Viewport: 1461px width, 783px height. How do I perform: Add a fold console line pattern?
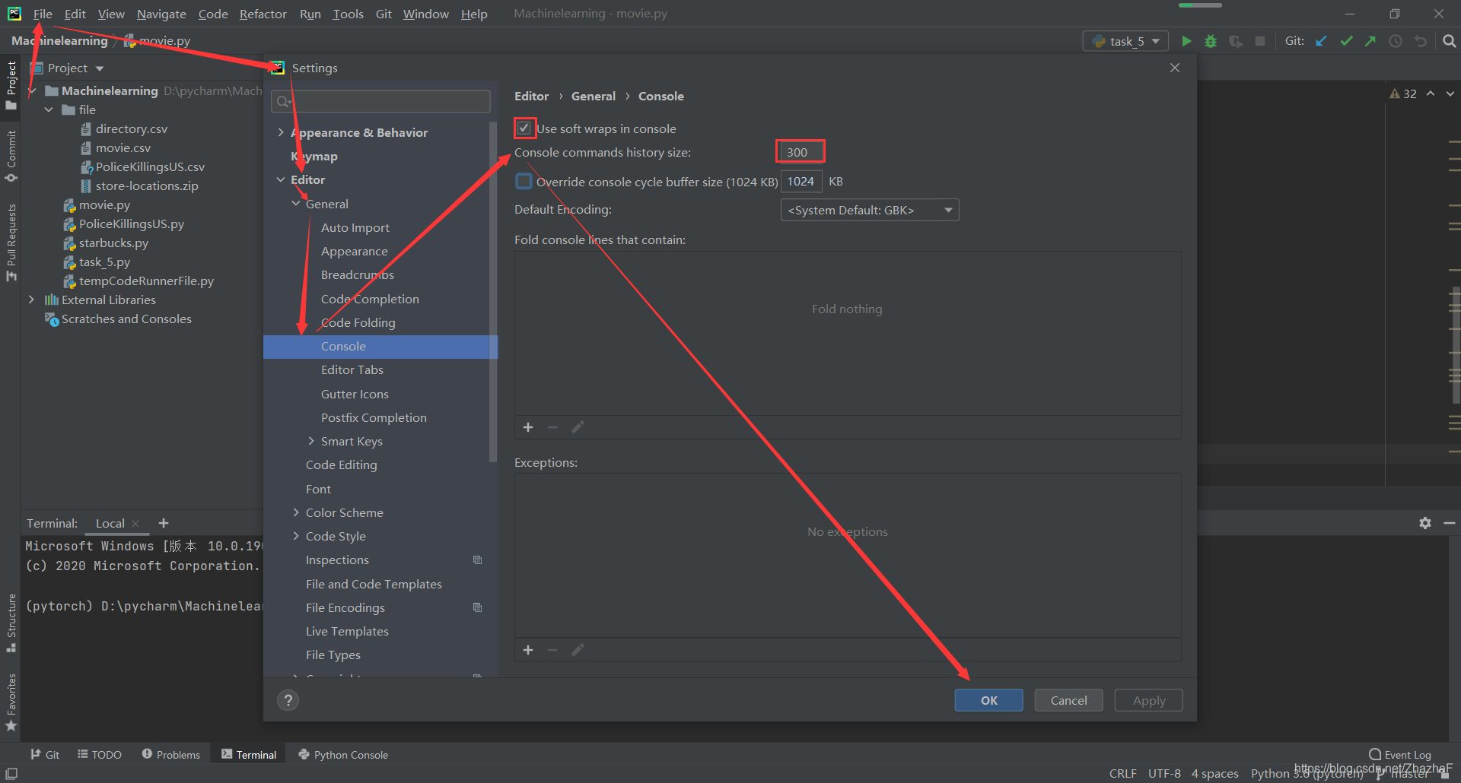(528, 427)
